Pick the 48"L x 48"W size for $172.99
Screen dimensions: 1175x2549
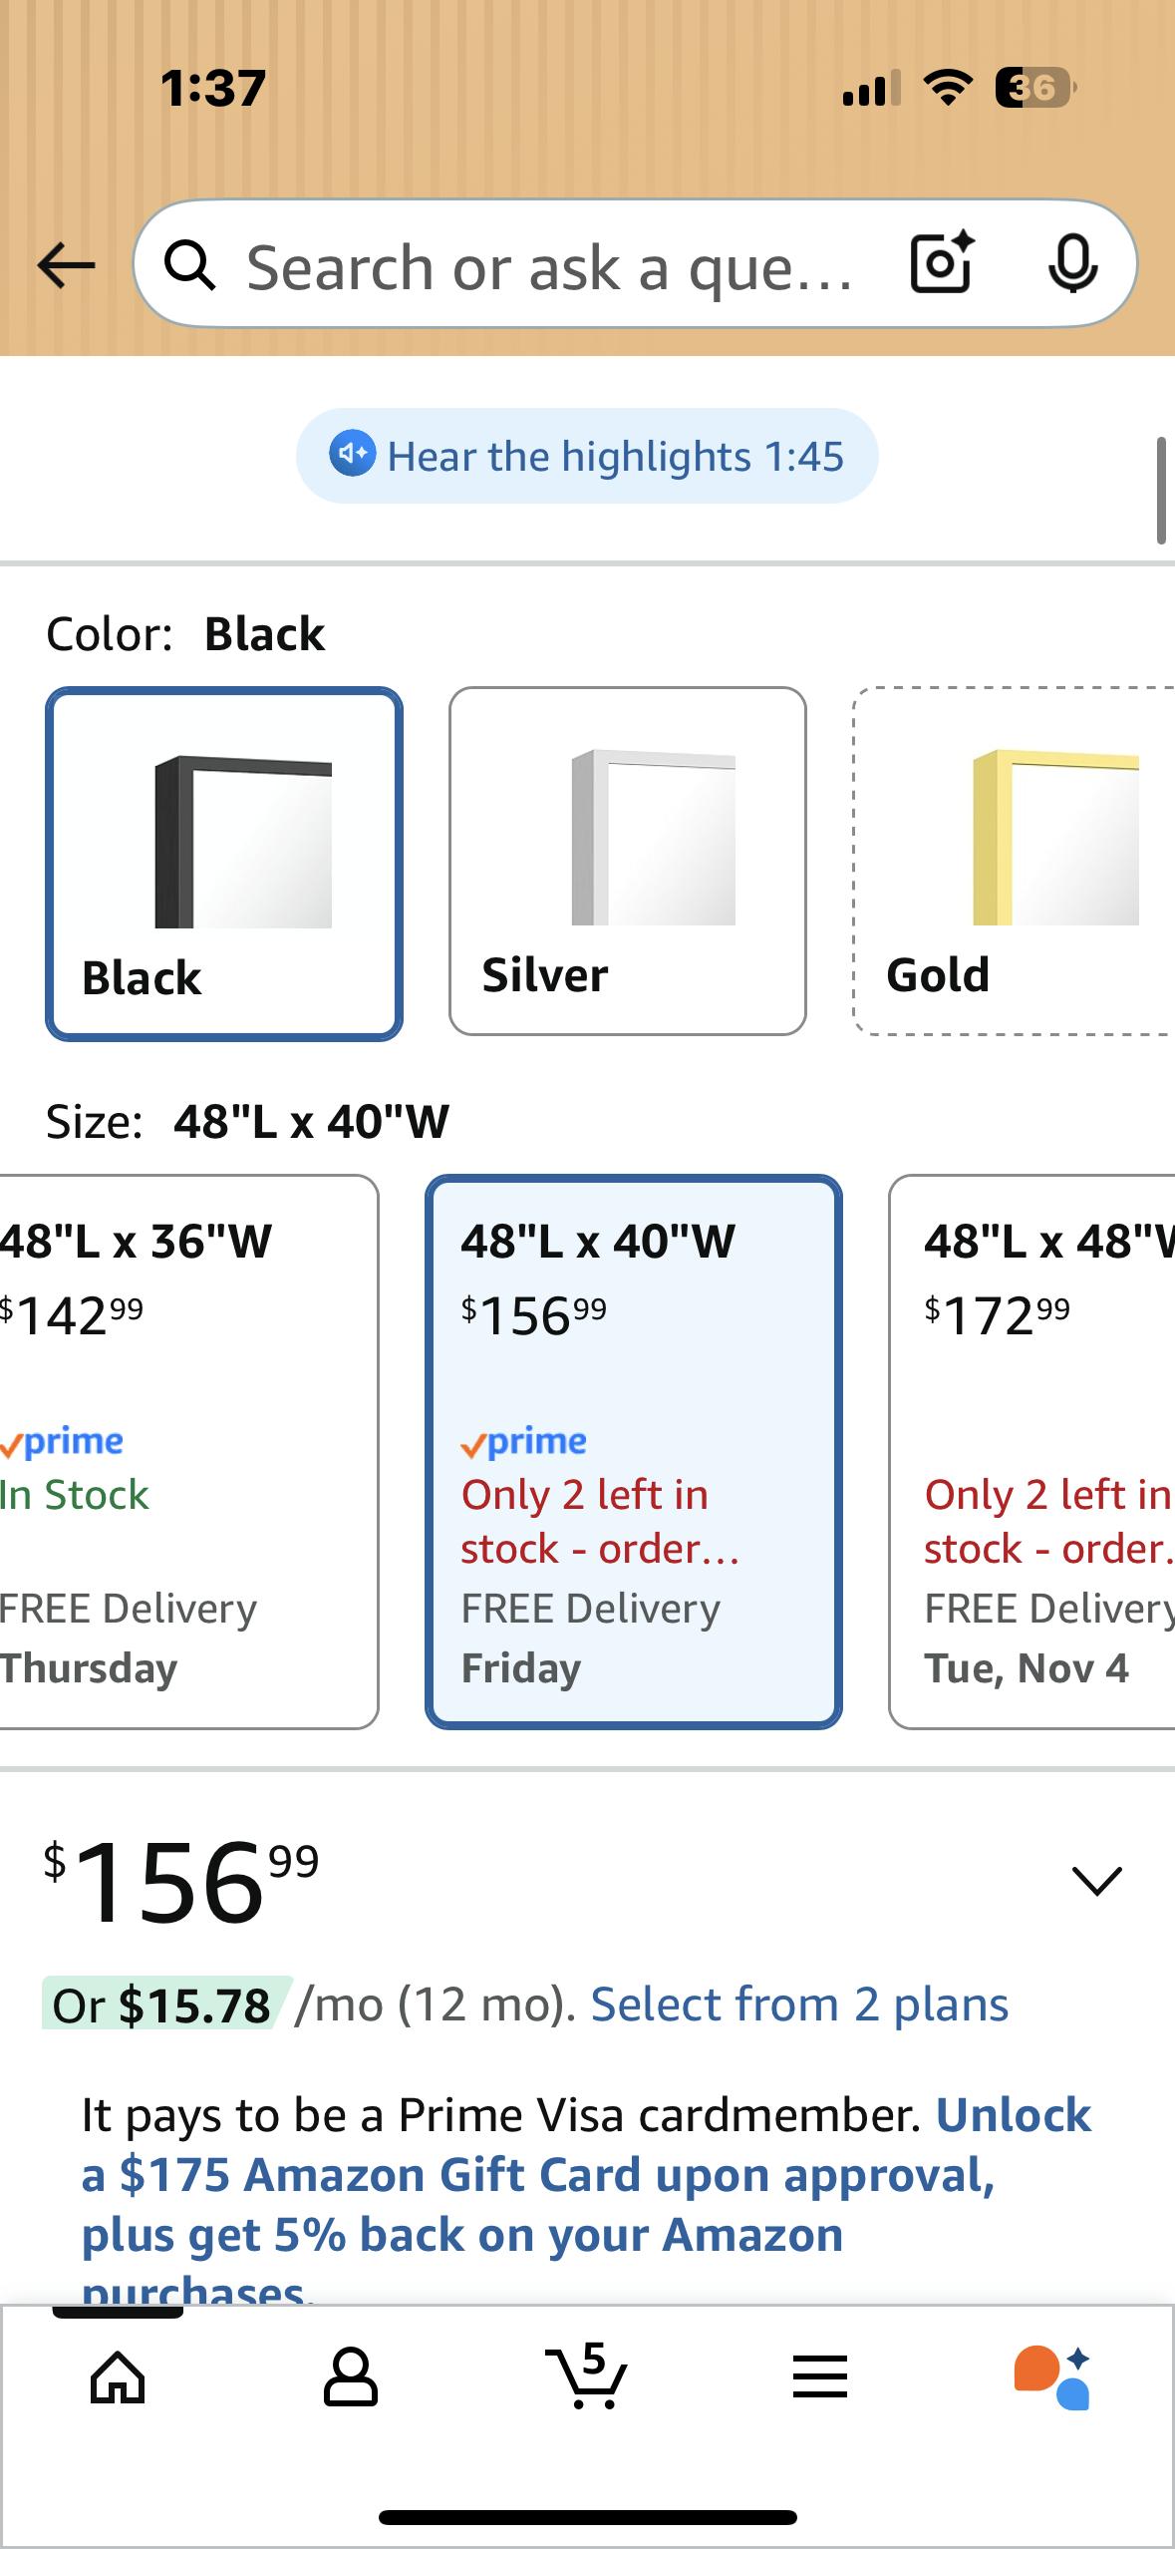tap(1032, 1451)
